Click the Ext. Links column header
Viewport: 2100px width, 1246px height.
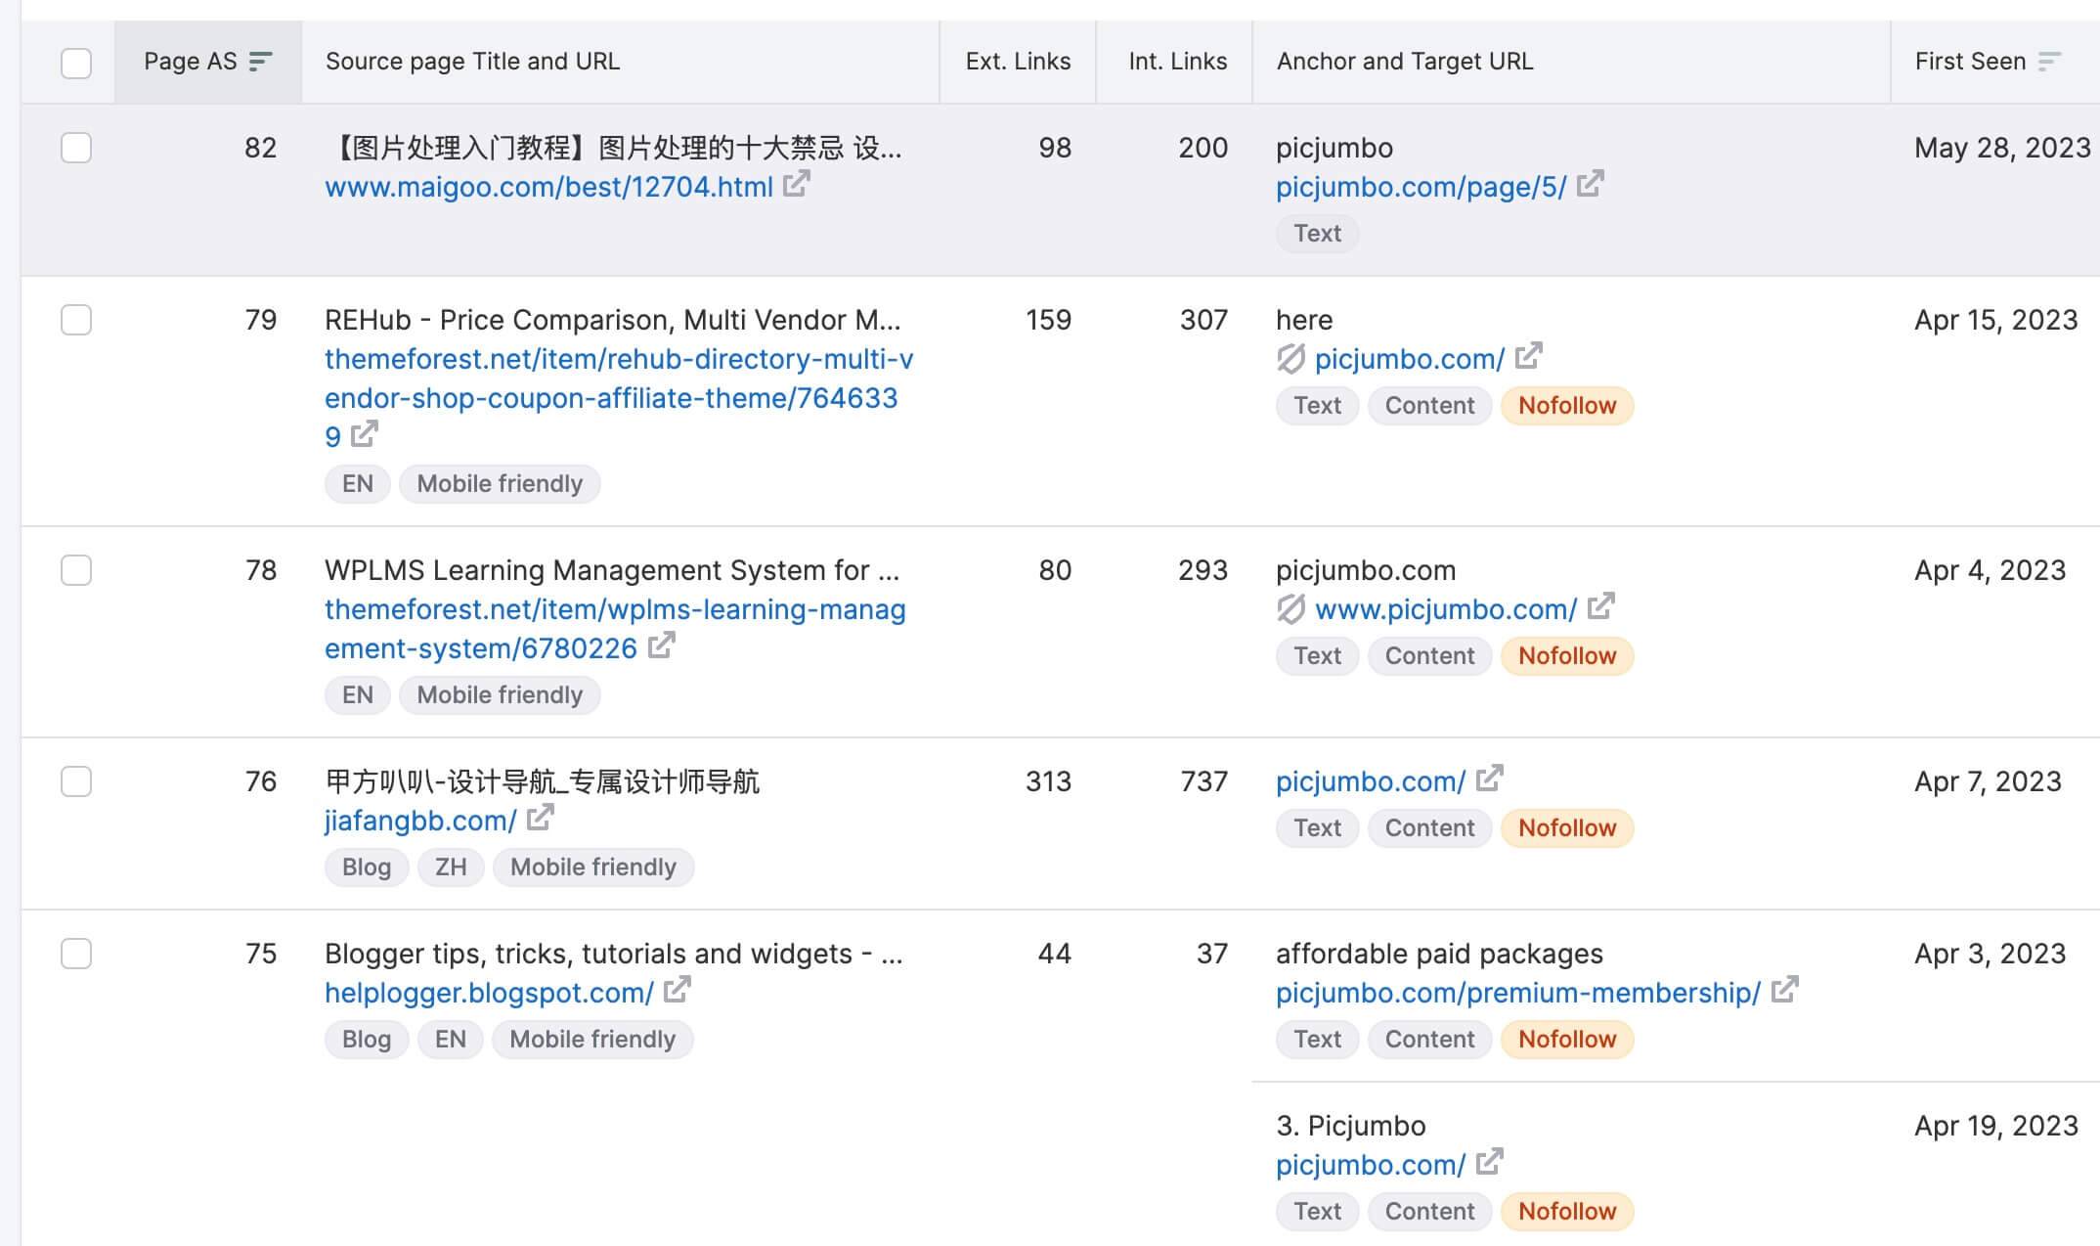coord(1018,62)
